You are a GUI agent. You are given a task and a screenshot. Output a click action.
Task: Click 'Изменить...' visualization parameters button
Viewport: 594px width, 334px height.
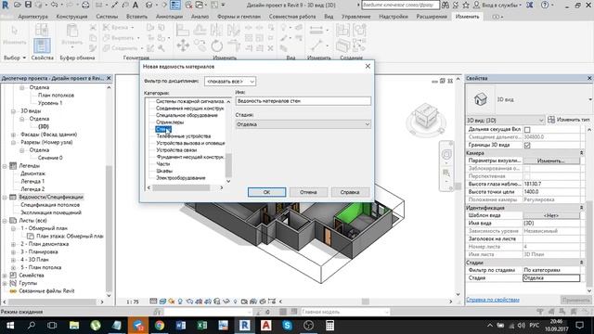551,161
